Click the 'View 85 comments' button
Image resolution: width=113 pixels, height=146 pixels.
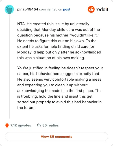[x=56, y=137]
